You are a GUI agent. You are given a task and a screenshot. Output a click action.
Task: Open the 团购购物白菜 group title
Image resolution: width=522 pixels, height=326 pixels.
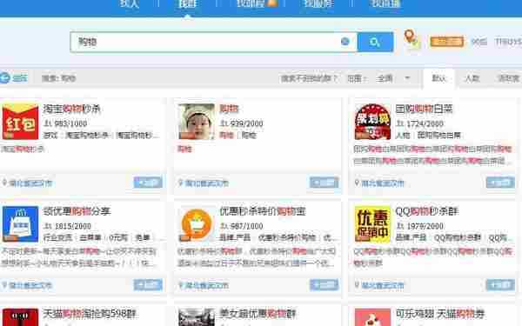(x=424, y=109)
